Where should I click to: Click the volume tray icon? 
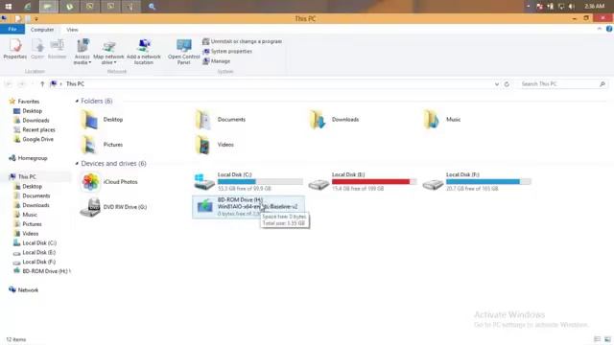pyautogui.click(x=572, y=7)
